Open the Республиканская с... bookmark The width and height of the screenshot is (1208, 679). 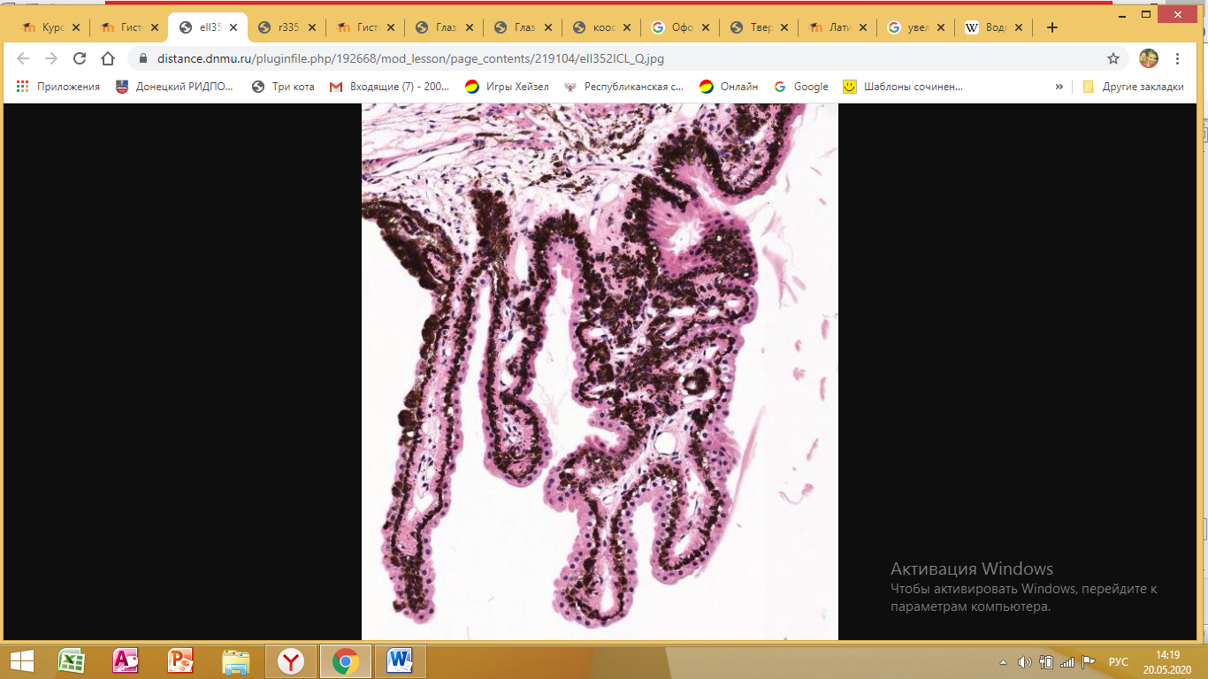624,87
